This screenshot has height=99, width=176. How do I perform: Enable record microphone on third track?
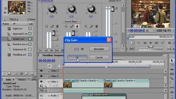[x=97, y=26]
